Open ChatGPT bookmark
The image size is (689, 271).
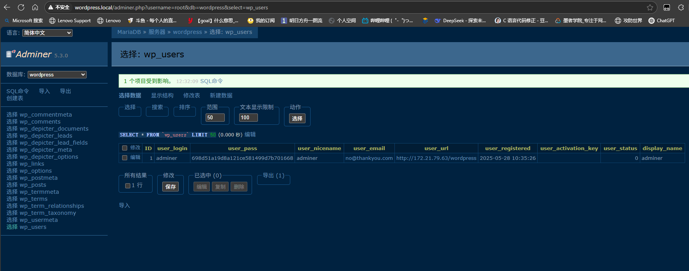(662, 21)
